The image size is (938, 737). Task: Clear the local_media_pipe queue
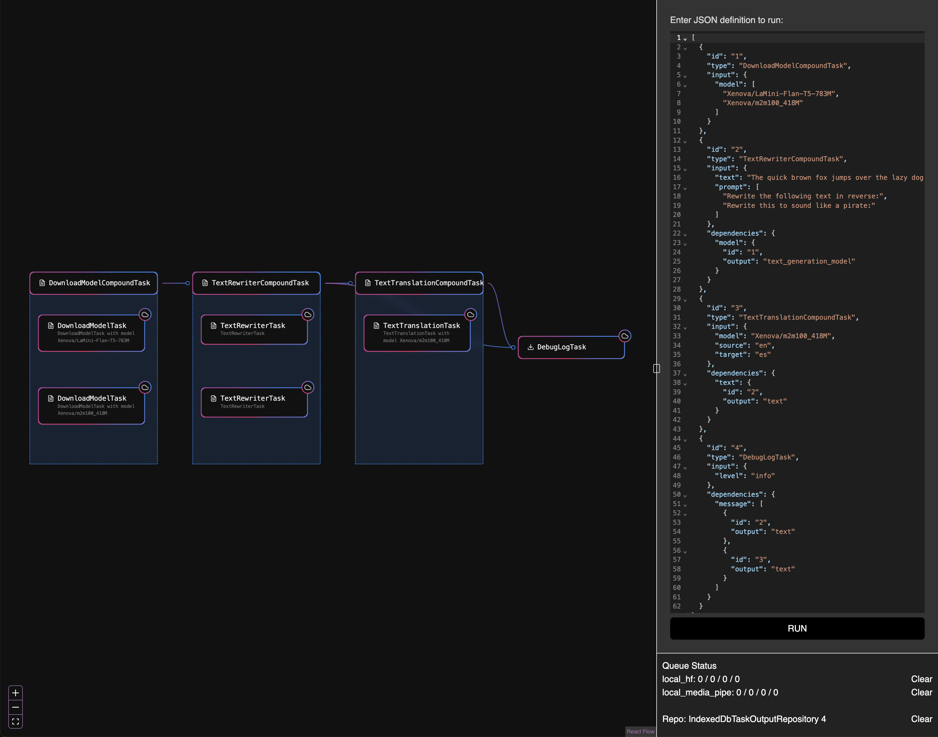coord(922,693)
